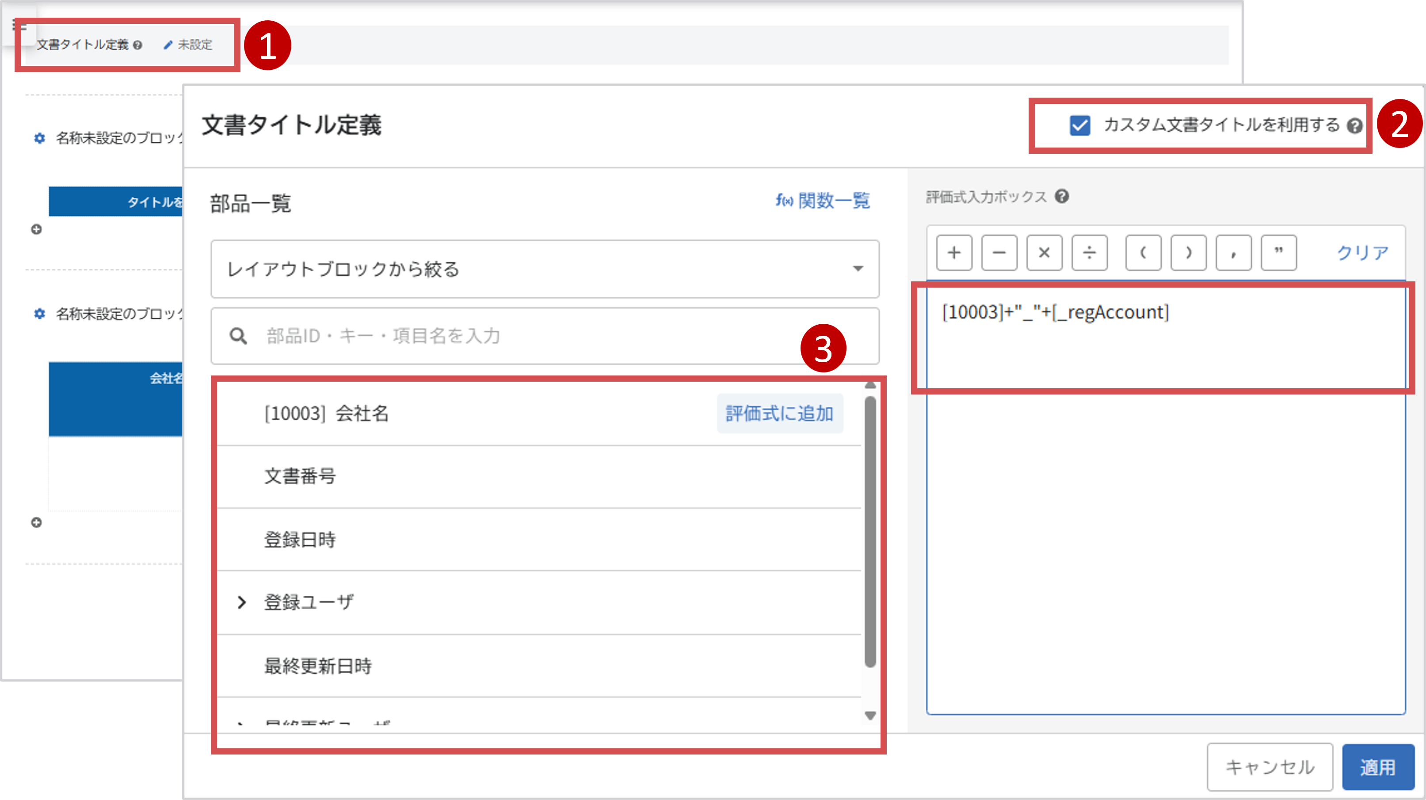Select the [10003] 会社名 row

tap(539, 414)
